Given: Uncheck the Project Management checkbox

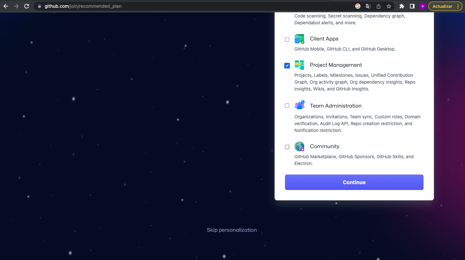Looking at the screenshot, I should coord(287,66).
